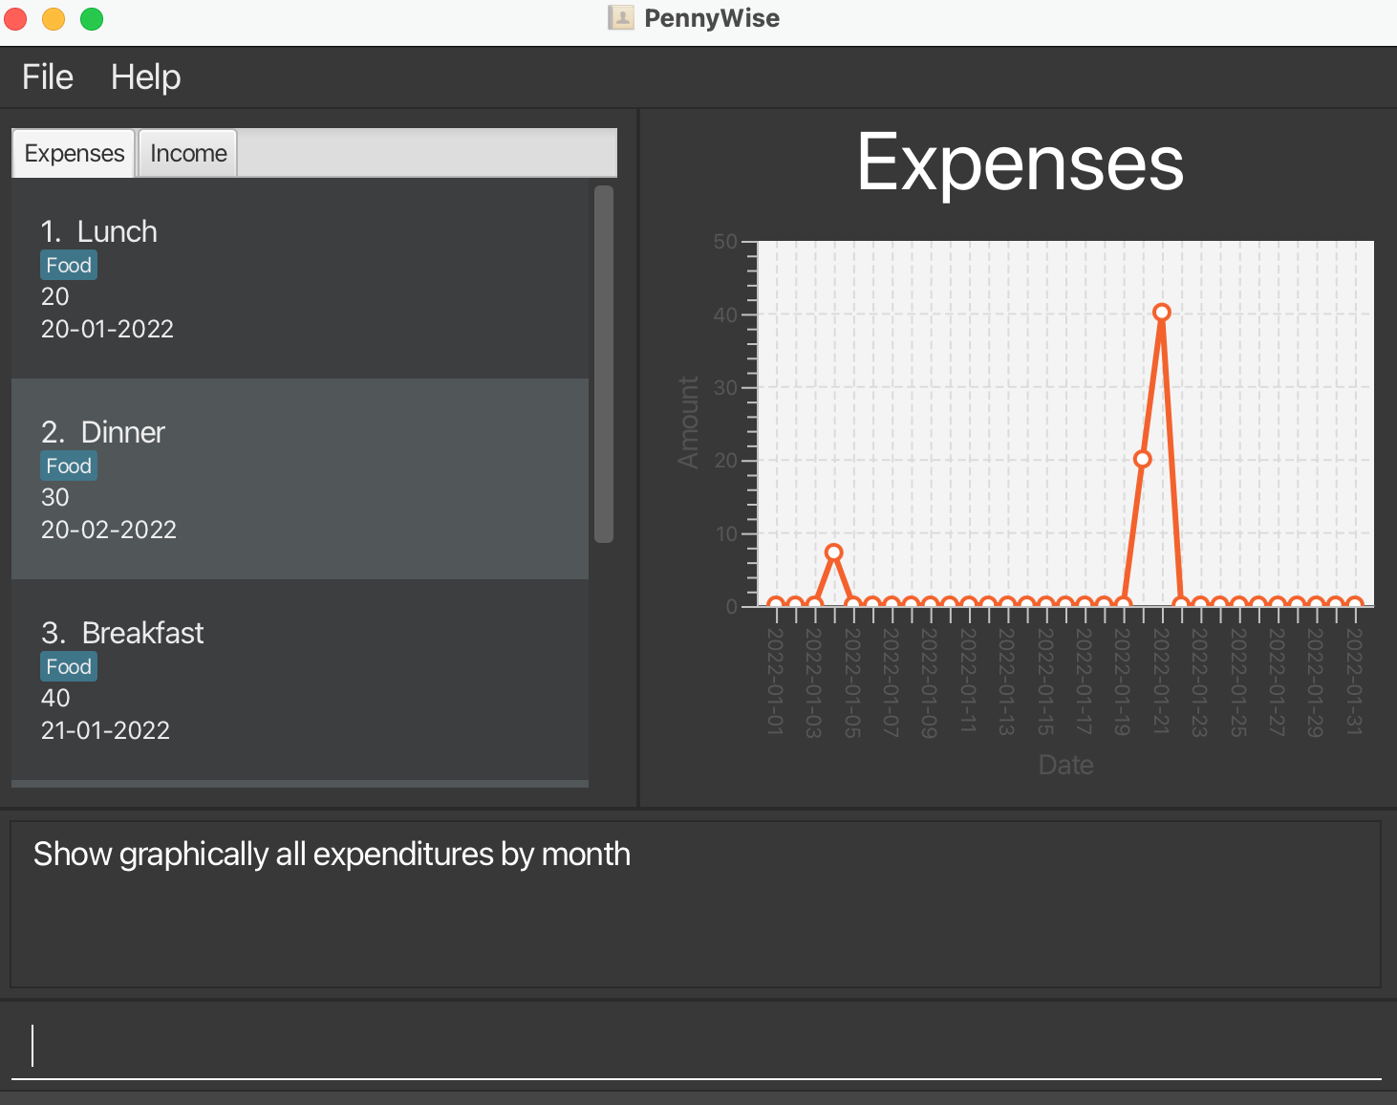Click the date 20-02-2022 of Dinner
This screenshot has height=1105, width=1397.
point(109,530)
